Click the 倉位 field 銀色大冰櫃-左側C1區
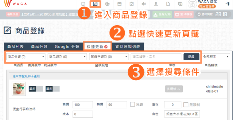Viewport: 233px width, 120px height. click(x=182, y=114)
